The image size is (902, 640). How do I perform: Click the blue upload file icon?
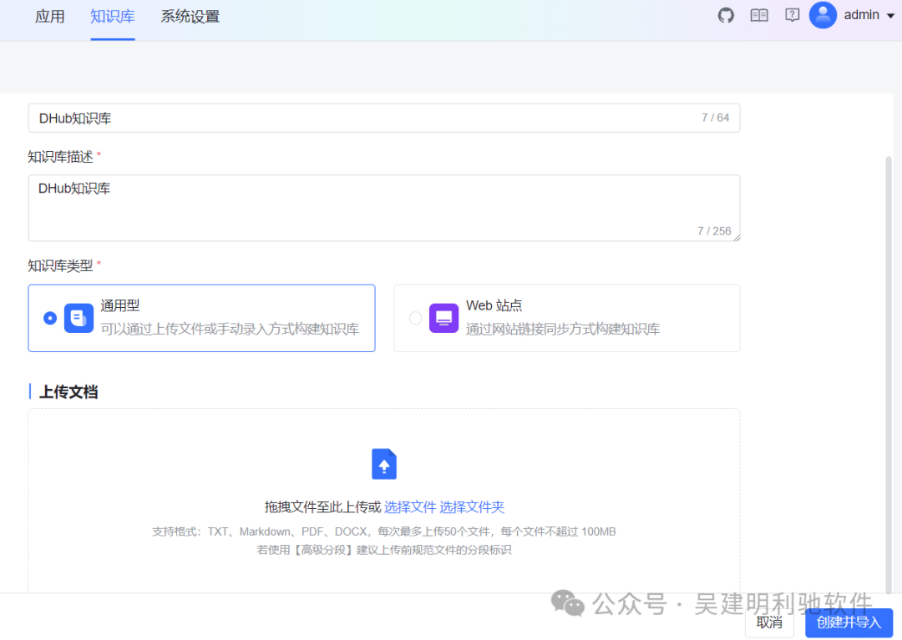[384, 464]
